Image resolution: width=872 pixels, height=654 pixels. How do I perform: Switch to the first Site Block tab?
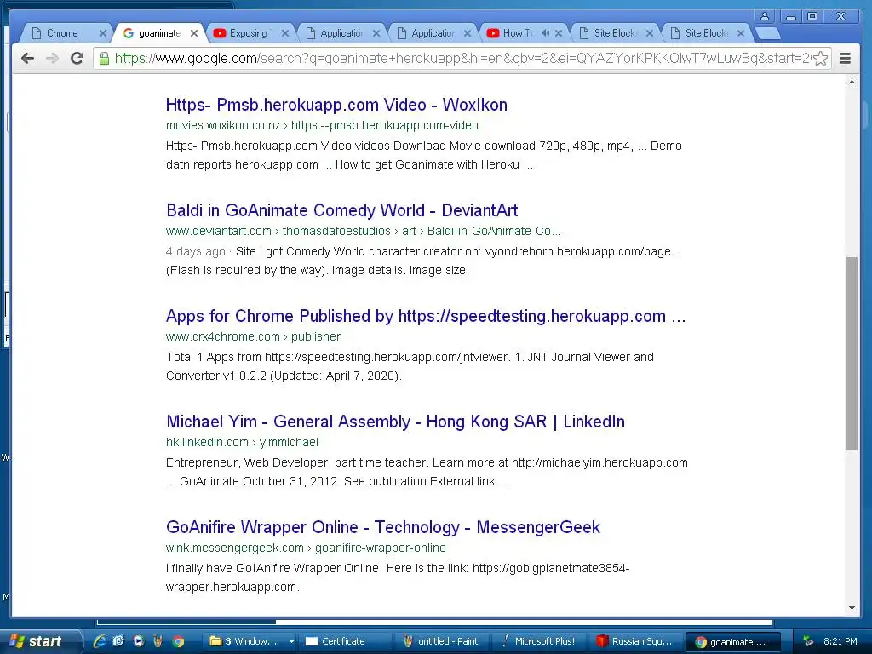(x=614, y=33)
